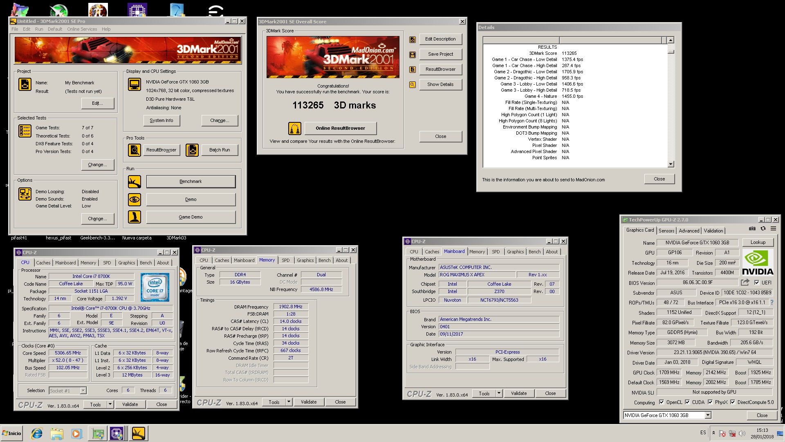Switch to CPU-Z via its taskbar icon

click(x=117, y=433)
